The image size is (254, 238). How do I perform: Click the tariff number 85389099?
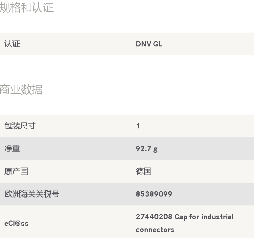[154, 194]
